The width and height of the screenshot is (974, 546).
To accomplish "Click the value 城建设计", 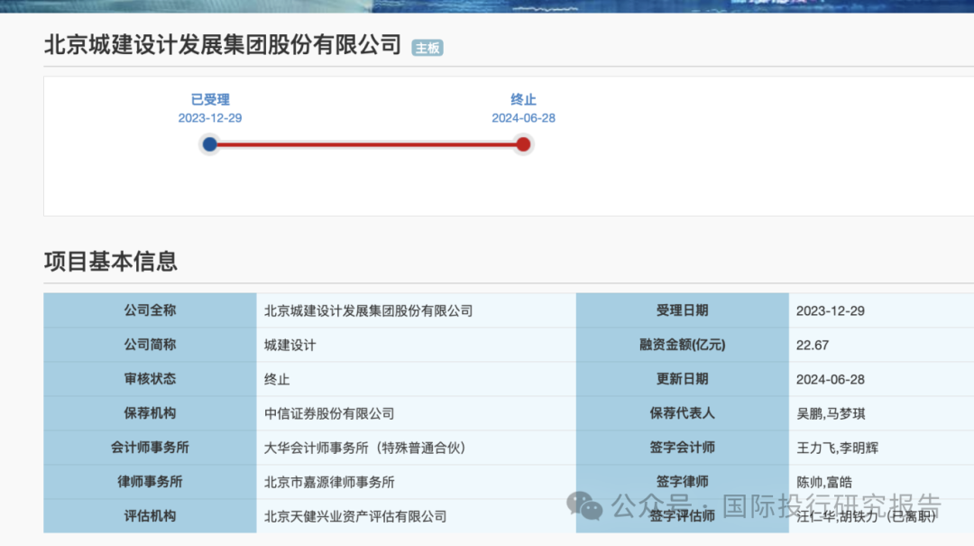I will (x=290, y=345).
